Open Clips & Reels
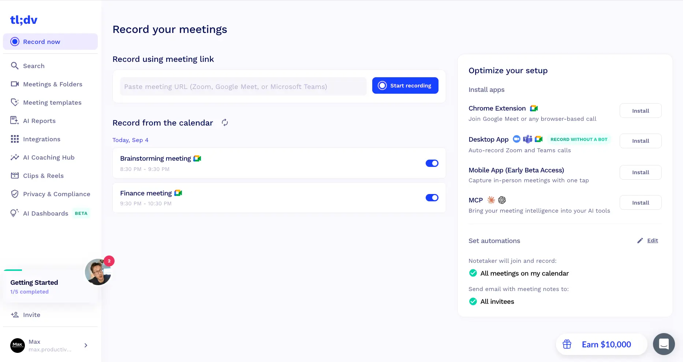 tap(51, 176)
